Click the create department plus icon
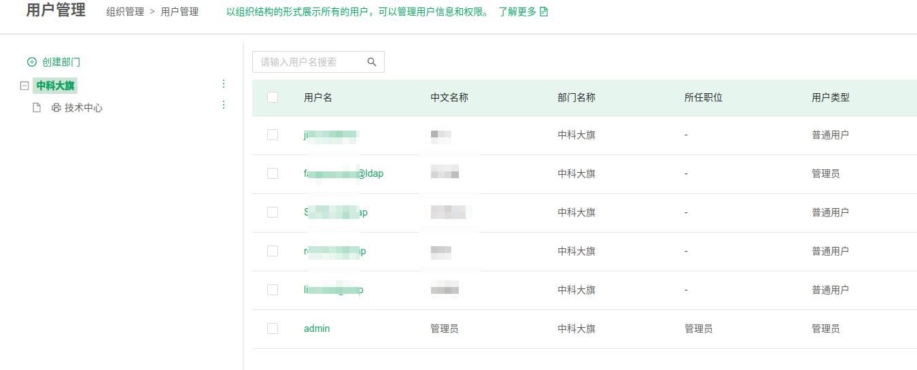 point(32,62)
